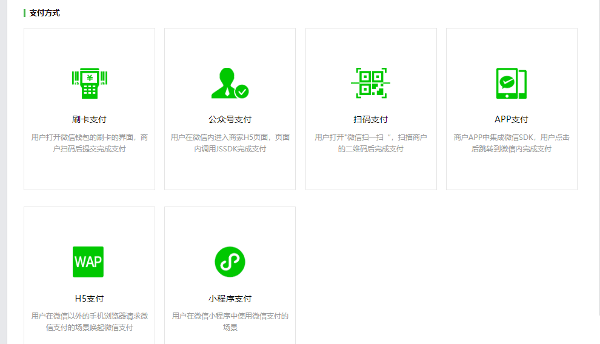Click description 用户打开微信钱包的刷卡的界面
The height and width of the screenshot is (344, 600).
pos(89,143)
